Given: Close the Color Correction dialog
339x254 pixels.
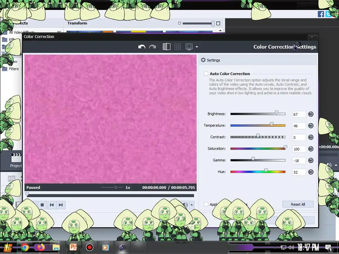Looking at the screenshot, I should (x=312, y=37).
